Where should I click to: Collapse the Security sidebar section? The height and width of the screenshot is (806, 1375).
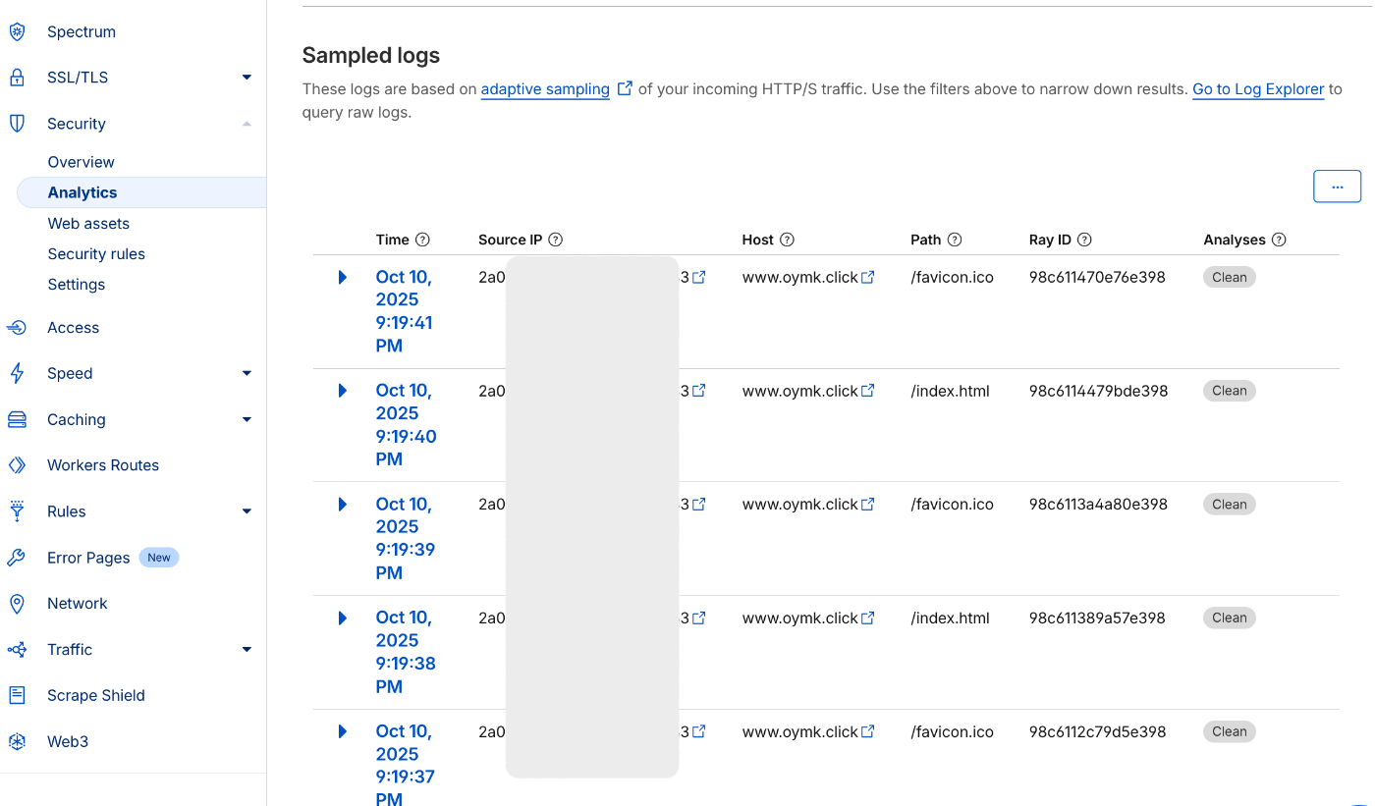tap(247, 124)
